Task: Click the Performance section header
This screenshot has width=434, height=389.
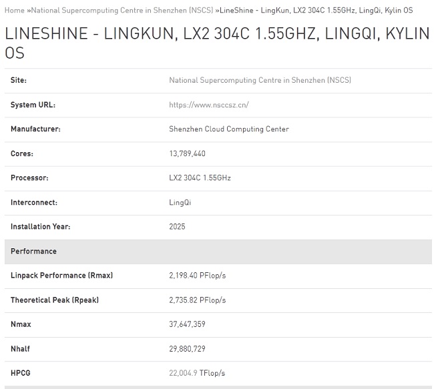Action: pyautogui.click(x=218, y=252)
